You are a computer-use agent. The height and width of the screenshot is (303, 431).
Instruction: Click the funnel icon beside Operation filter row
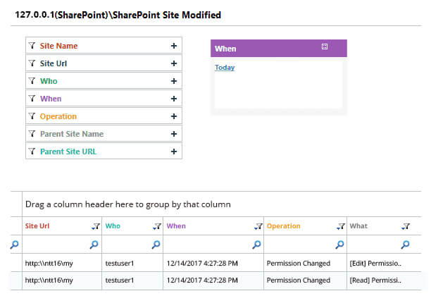coord(32,116)
